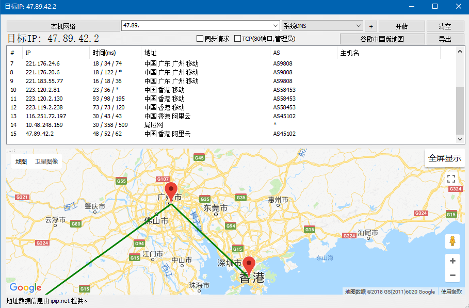The height and width of the screenshot is (308, 469).
Task: Click the IP column header
Action: (56, 53)
